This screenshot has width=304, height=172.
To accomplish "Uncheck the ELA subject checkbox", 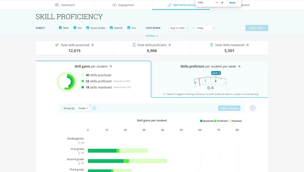I will click(x=75, y=28).
